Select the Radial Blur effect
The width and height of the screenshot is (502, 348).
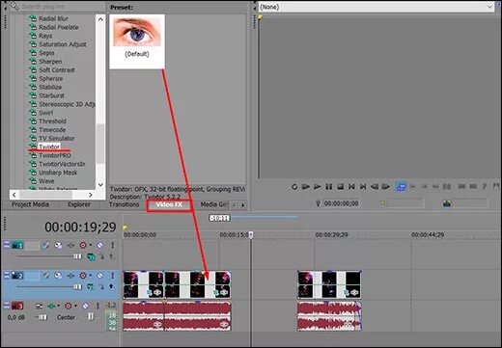click(x=53, y=18)
